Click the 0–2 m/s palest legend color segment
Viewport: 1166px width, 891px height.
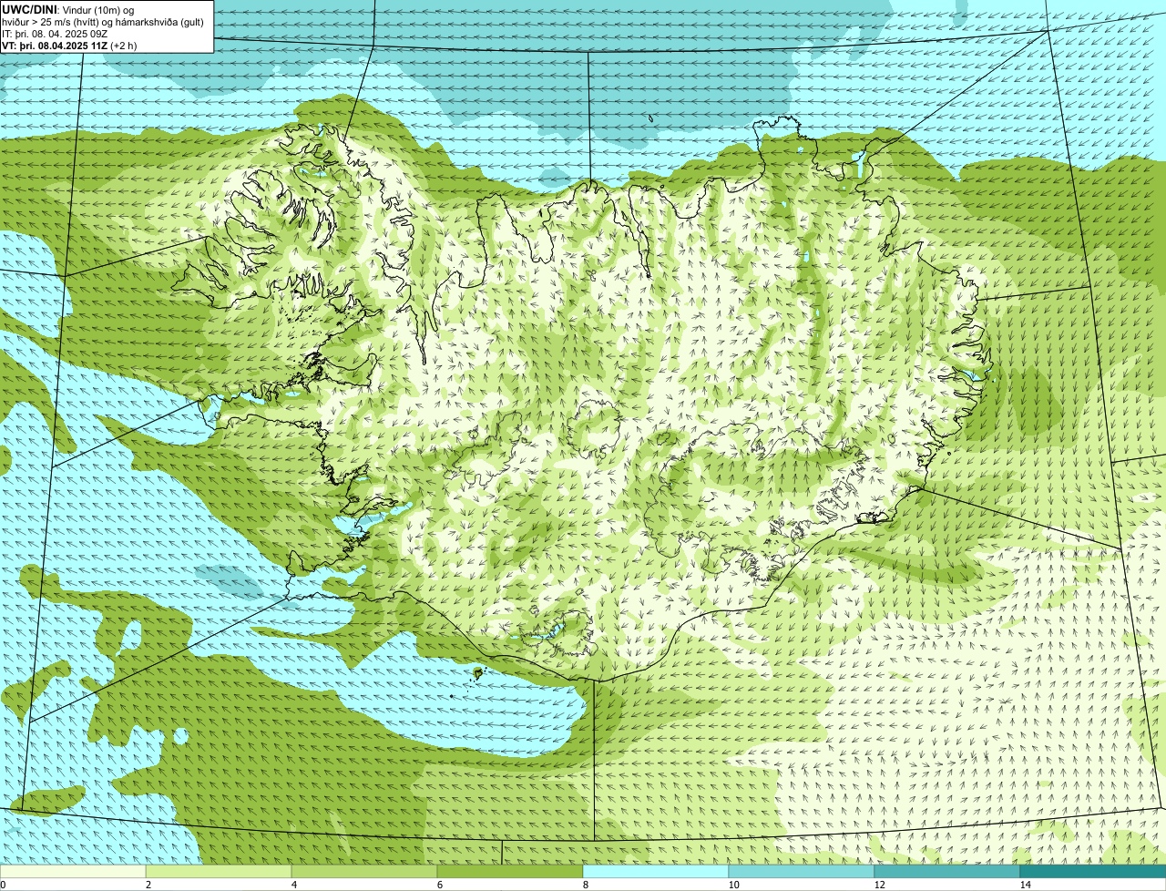73,871
